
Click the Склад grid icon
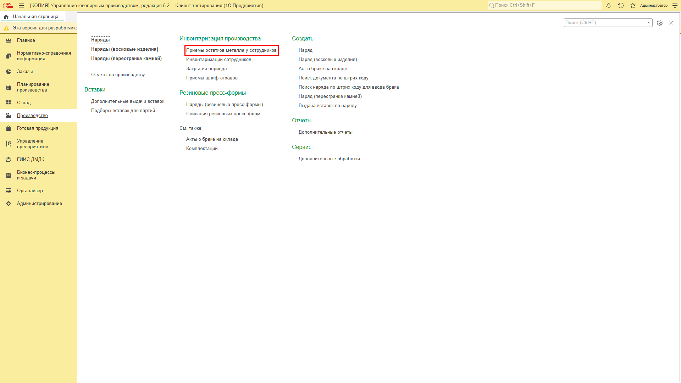9,103
